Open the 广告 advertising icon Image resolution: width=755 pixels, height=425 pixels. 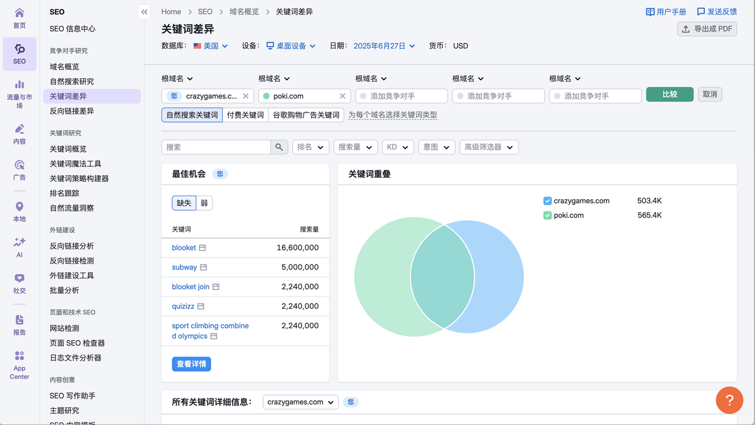pyautogui.click(x=19, y=165)
